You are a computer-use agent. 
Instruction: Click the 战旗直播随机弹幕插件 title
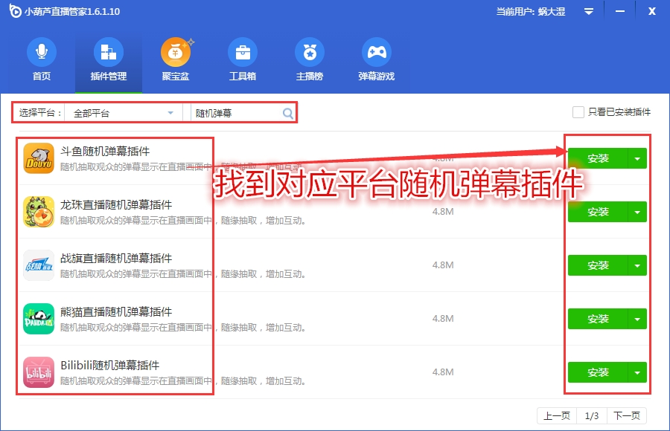point(116,258)
